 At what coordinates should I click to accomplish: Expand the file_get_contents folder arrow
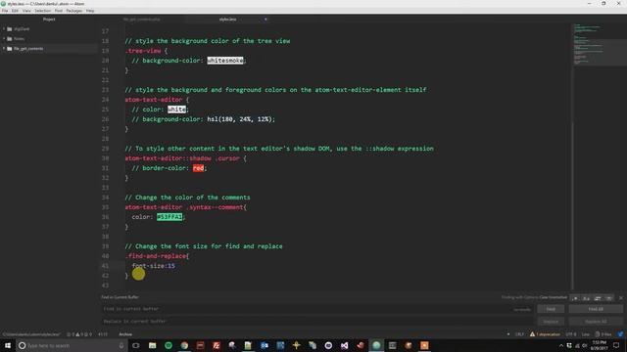[4, 48]
